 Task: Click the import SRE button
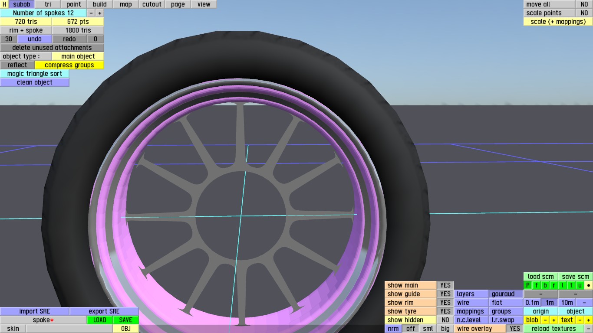click(x=35, y=311)
